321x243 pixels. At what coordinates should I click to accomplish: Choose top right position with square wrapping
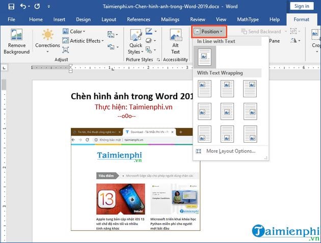pyautogui.click(x=250, y=89)
